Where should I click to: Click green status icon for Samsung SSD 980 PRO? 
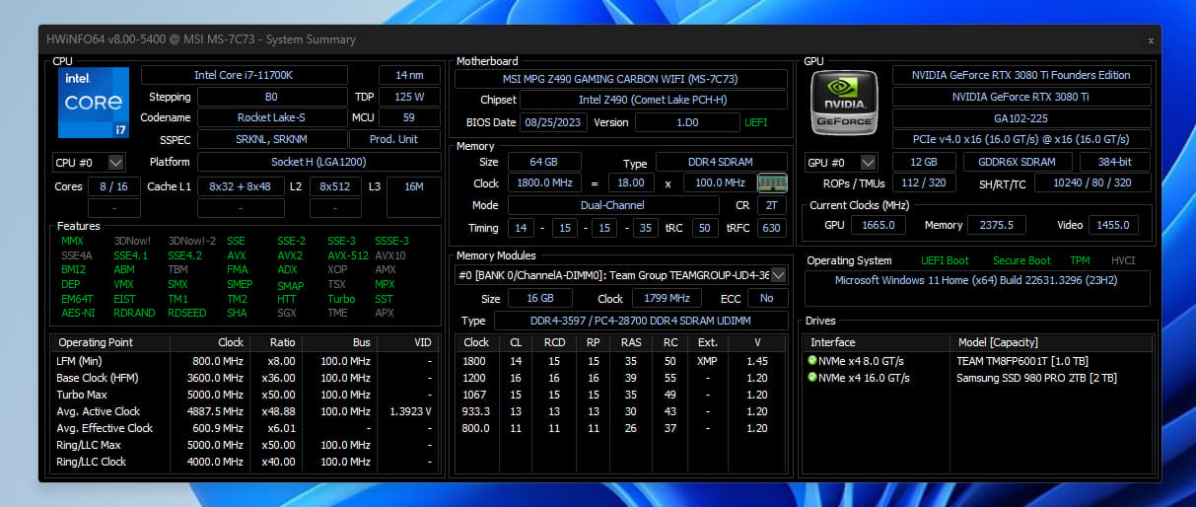click(812, 378)
